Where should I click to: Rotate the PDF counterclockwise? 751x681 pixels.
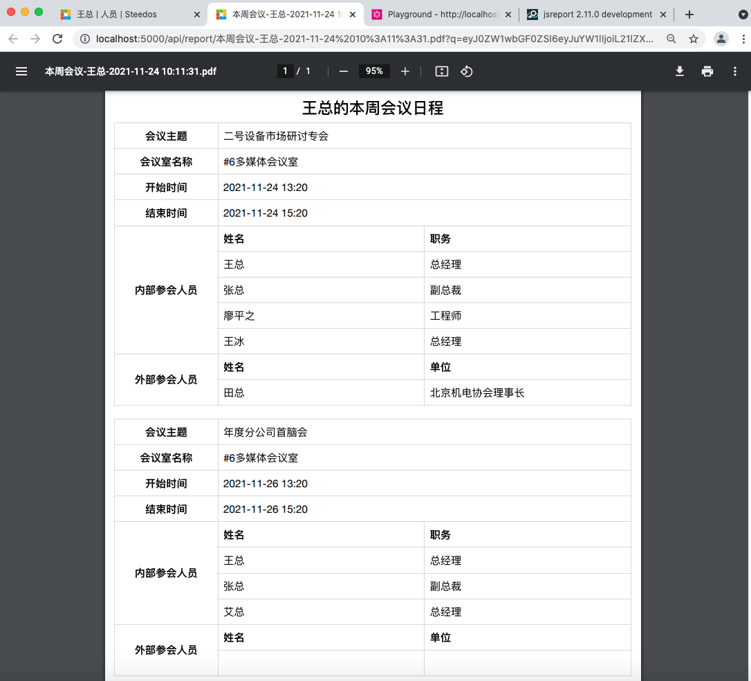(467, 71)
